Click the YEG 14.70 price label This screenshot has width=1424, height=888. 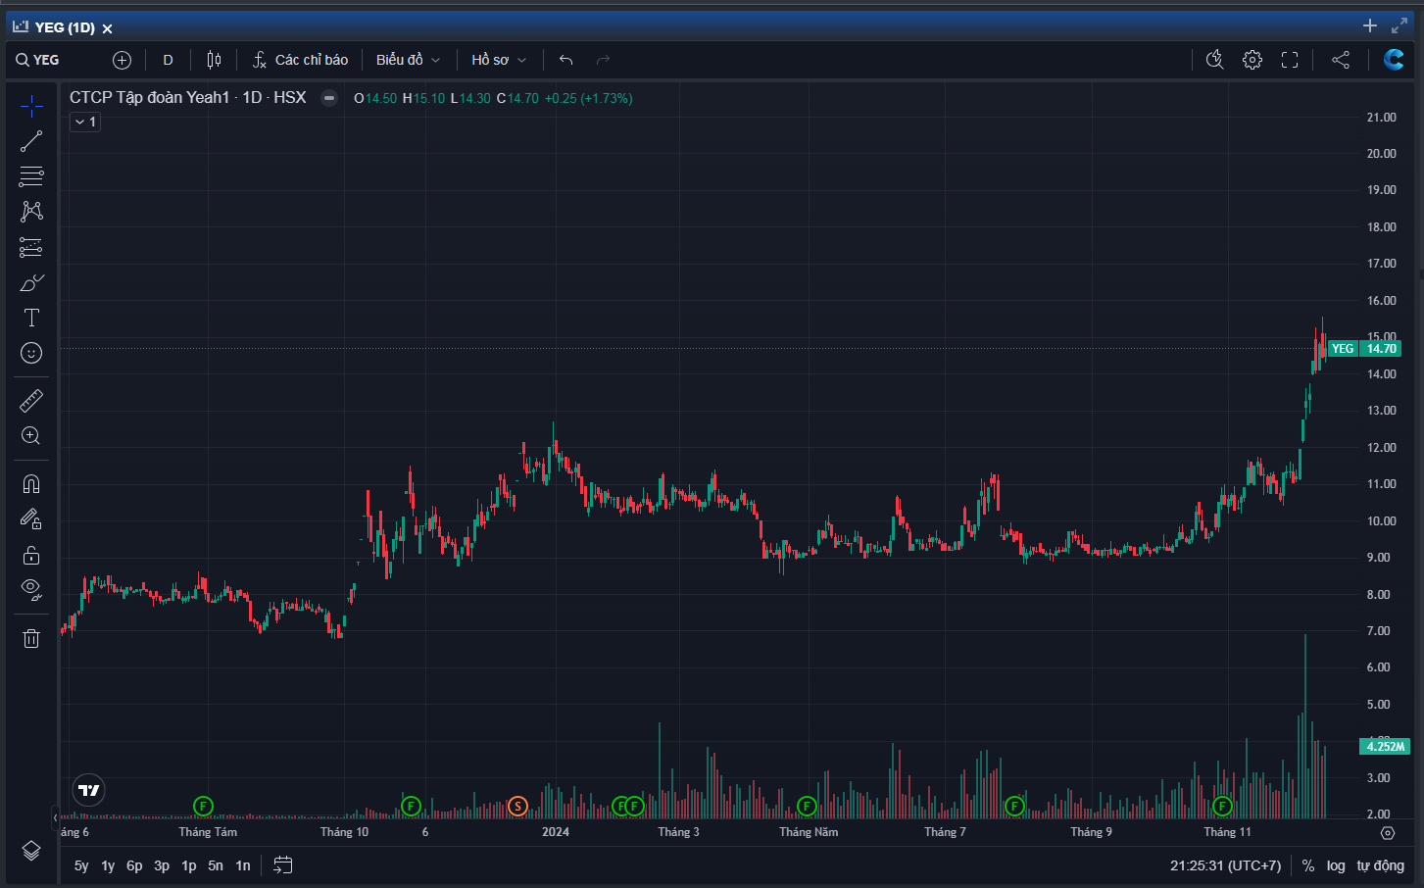[x=1365, y=349]
